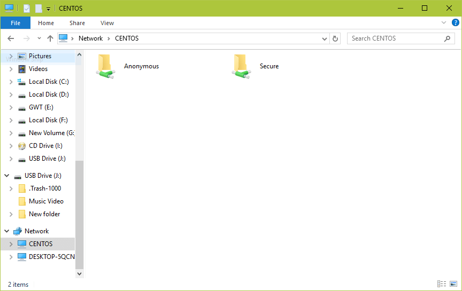The image size is (462, 291).
Task: Select the Videos filmstrip icon
Action: [22, 69]
